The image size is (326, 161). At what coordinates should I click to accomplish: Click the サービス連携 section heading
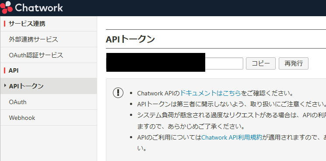pyautogui.click(x=27, y=24)
